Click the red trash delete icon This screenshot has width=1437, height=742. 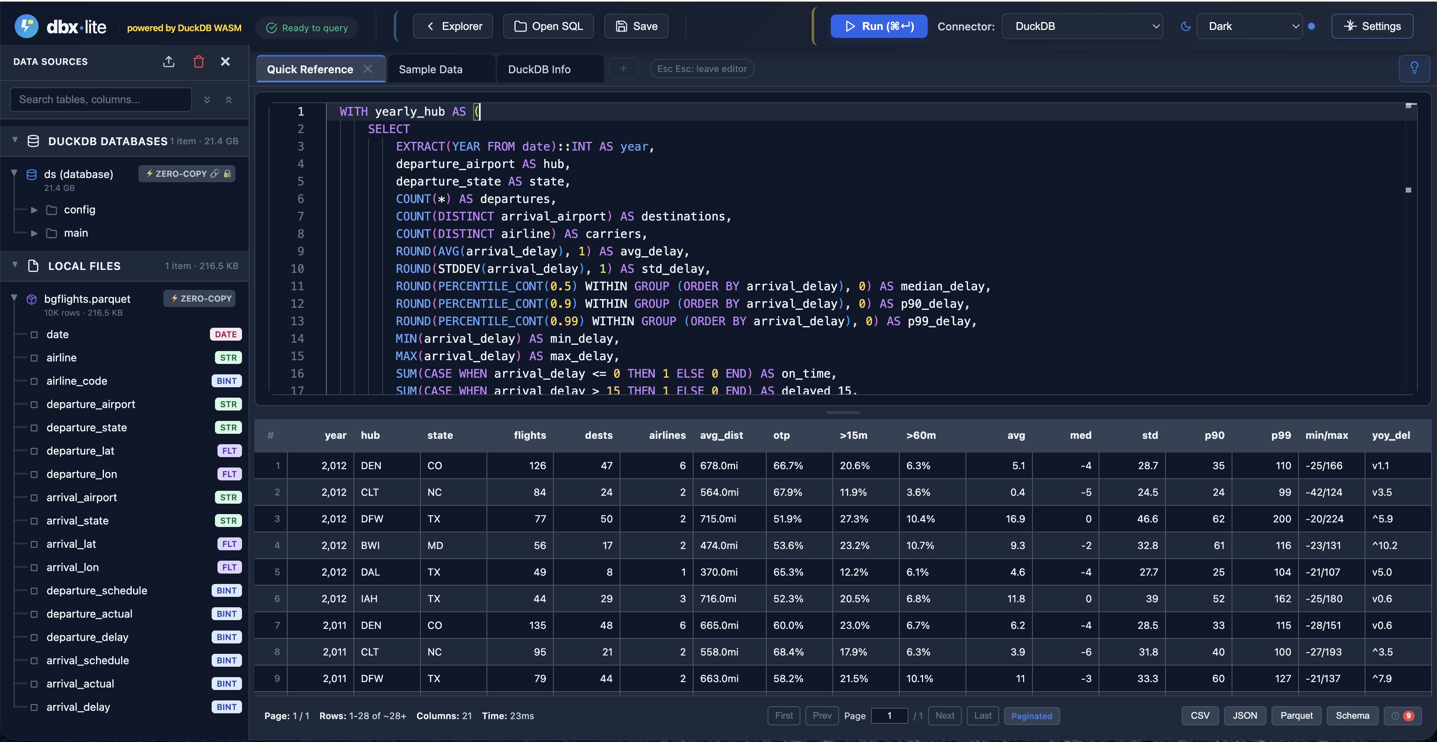pyautogui.click(x=199, y=62)
